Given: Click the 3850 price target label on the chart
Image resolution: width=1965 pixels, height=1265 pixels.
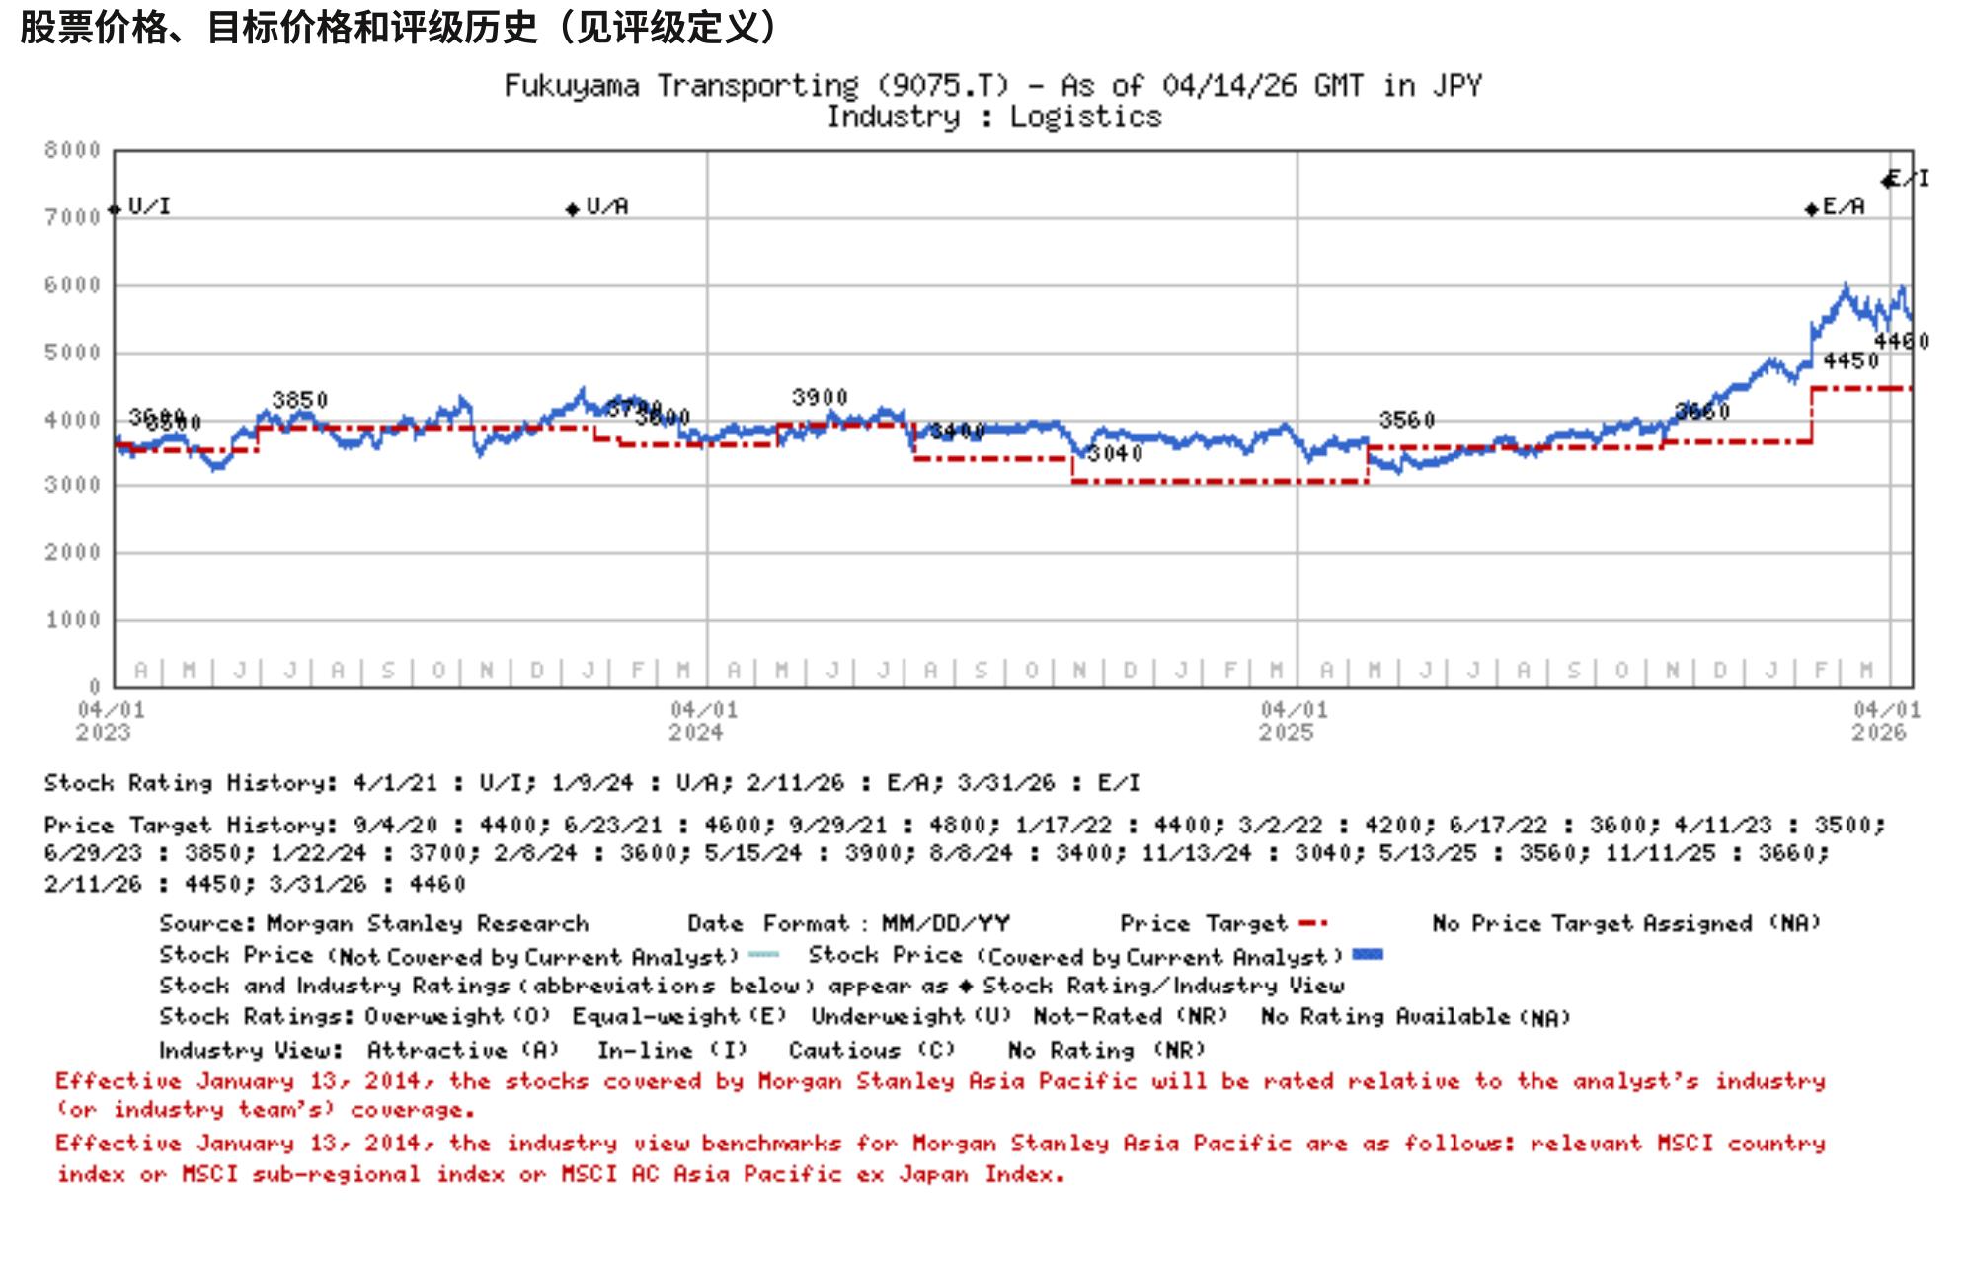Looking at the screenshot, I should [300, 400].
